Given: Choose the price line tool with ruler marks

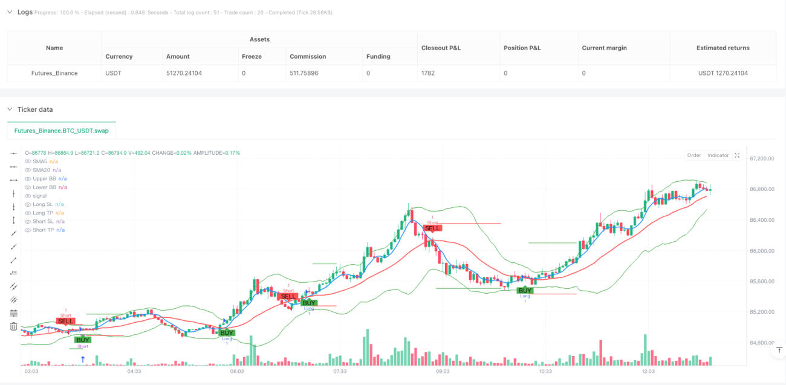Looking at the screenshot, I should (x=13, y=273).
